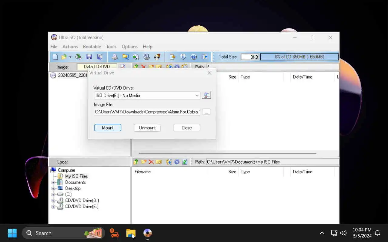The height and width of the screenshot is (242, 388).
Task: Open the Actions menu
Action: tap(70, 47)
